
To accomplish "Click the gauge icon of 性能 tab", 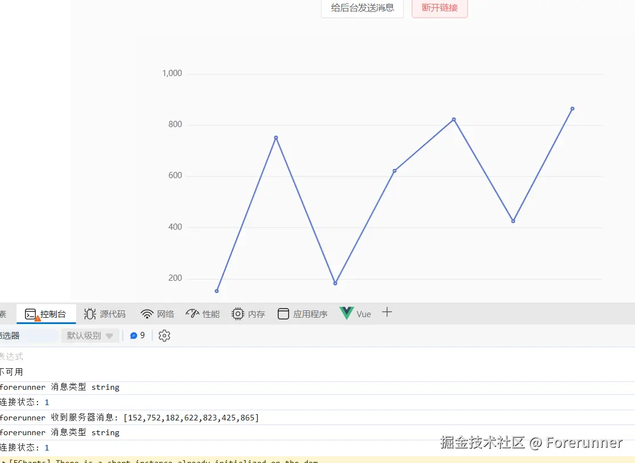I will 193,314.
